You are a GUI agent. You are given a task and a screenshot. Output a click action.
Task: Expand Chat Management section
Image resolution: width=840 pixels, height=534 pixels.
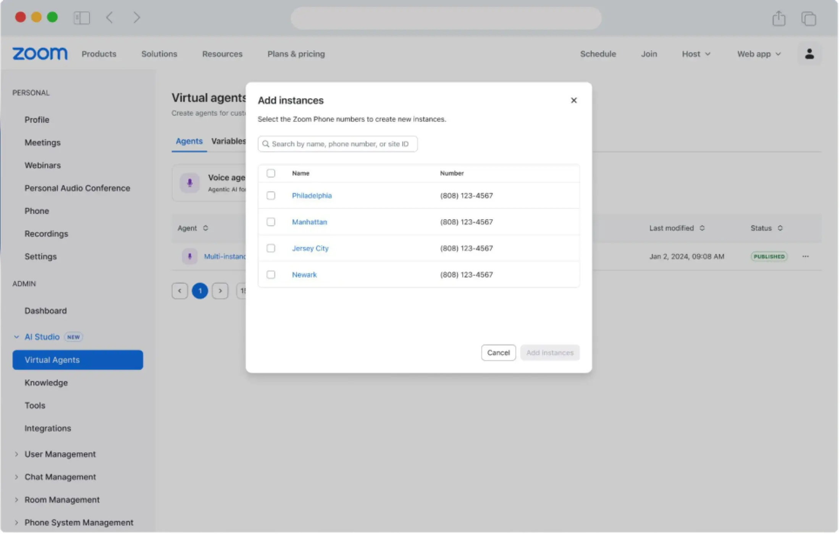(x=16, y=477)
